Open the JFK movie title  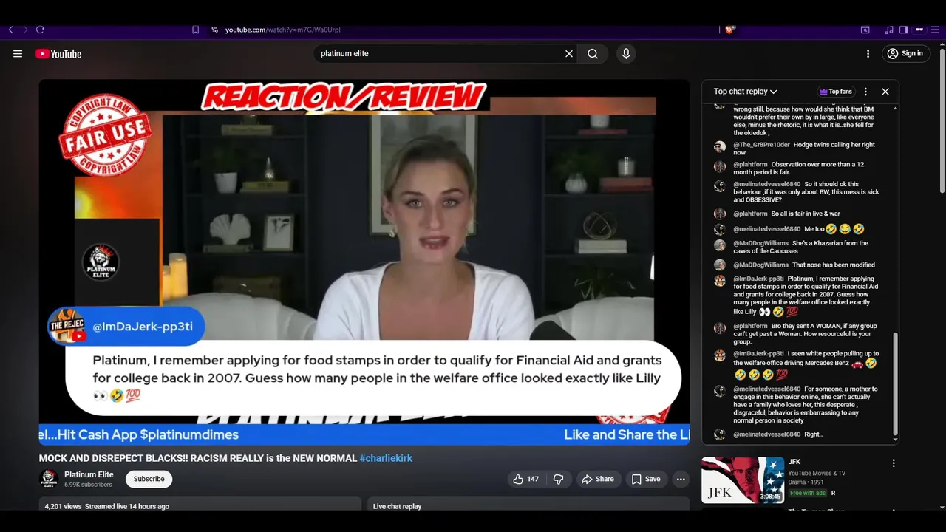(794, 462)
